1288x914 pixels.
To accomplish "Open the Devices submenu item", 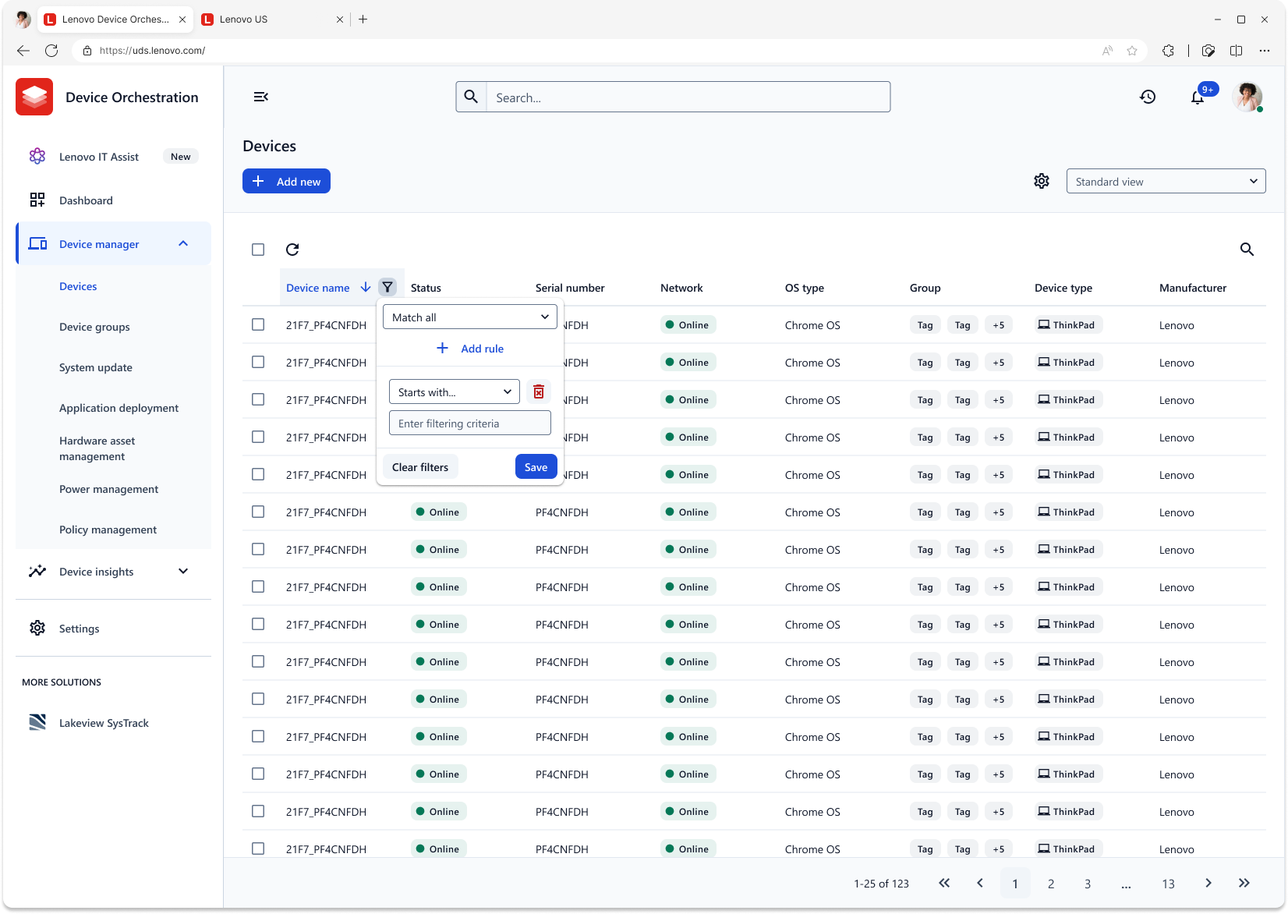I will [78, 286].
